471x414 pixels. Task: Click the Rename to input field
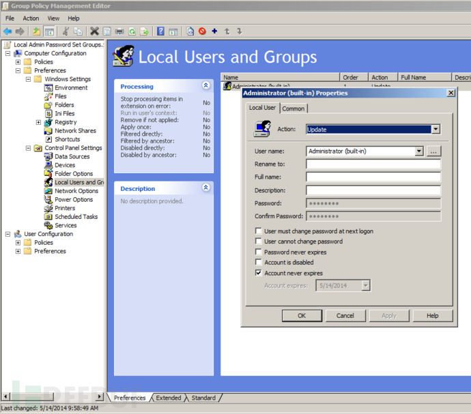click(373, 164)
